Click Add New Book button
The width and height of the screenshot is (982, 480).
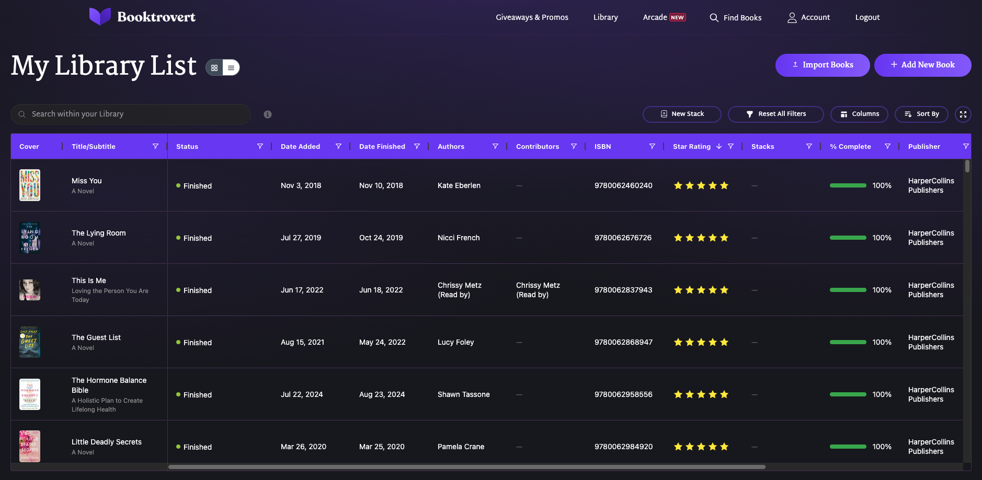922,65
